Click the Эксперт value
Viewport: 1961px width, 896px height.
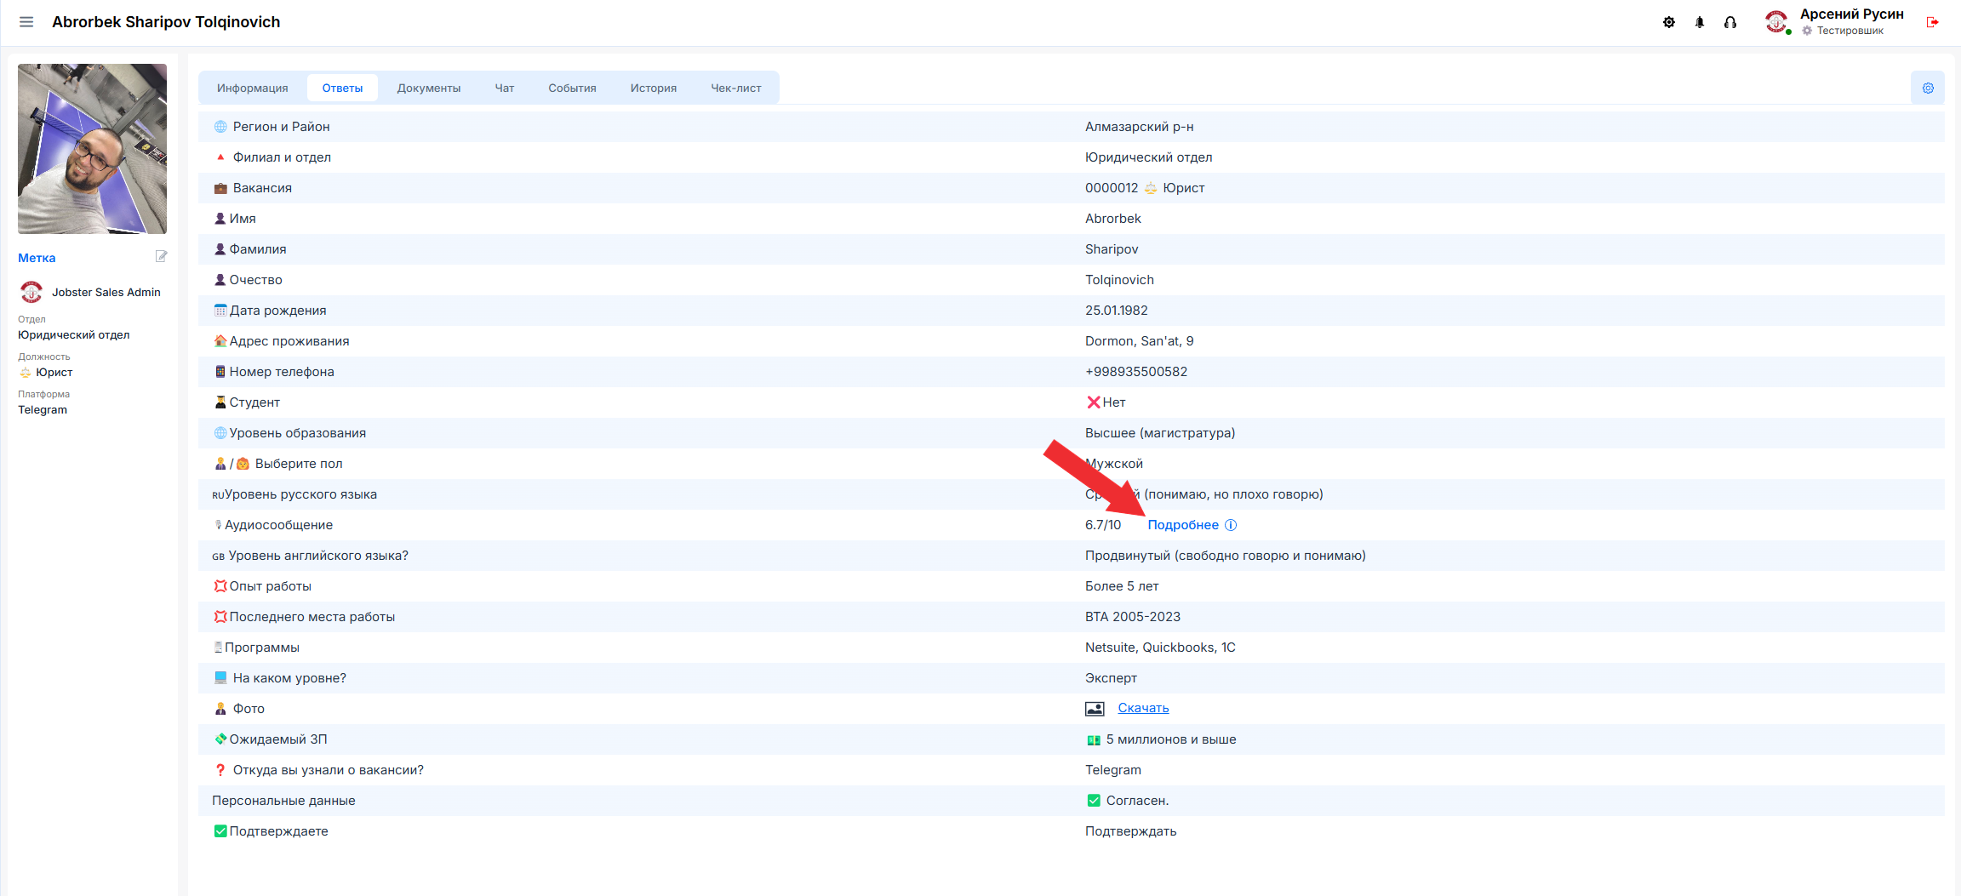click(1111, 678)
